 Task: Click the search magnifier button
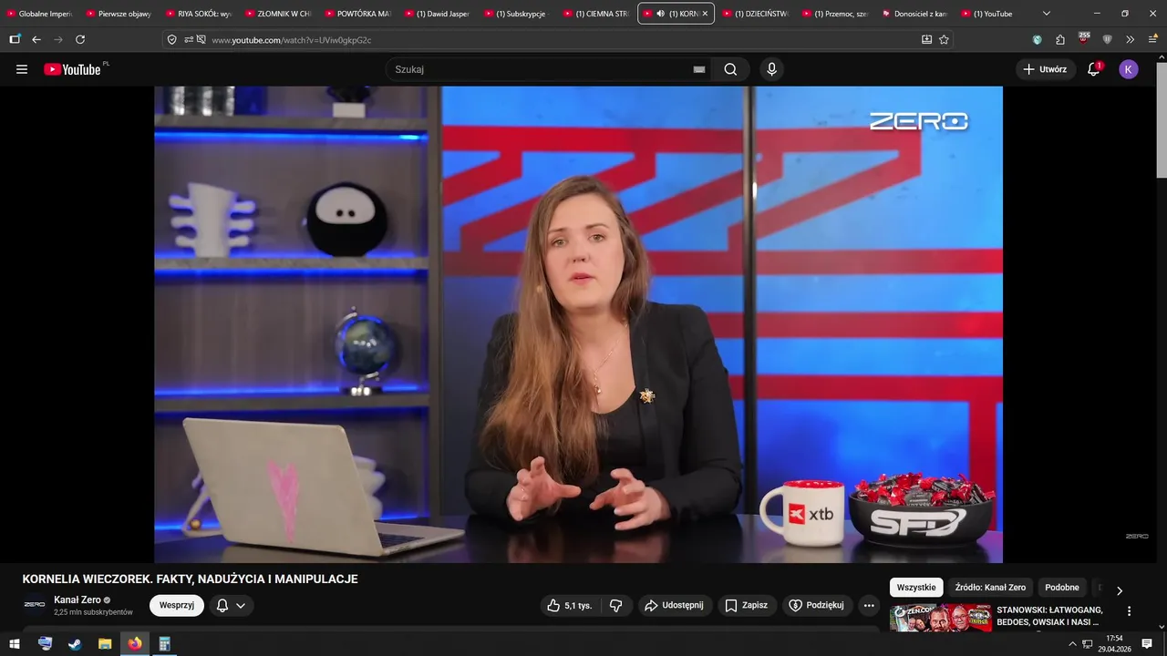click(x=730, y=69)
